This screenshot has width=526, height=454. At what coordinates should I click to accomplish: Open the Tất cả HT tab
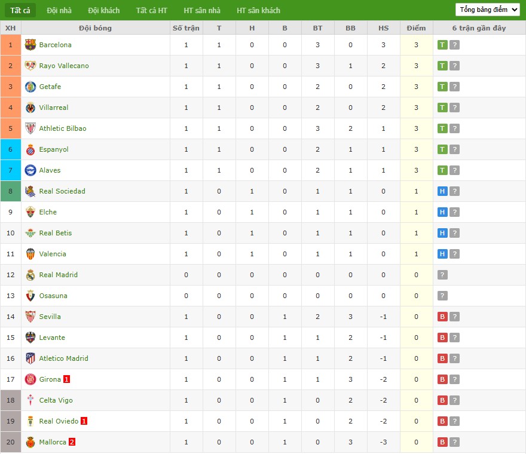(151, 10)
